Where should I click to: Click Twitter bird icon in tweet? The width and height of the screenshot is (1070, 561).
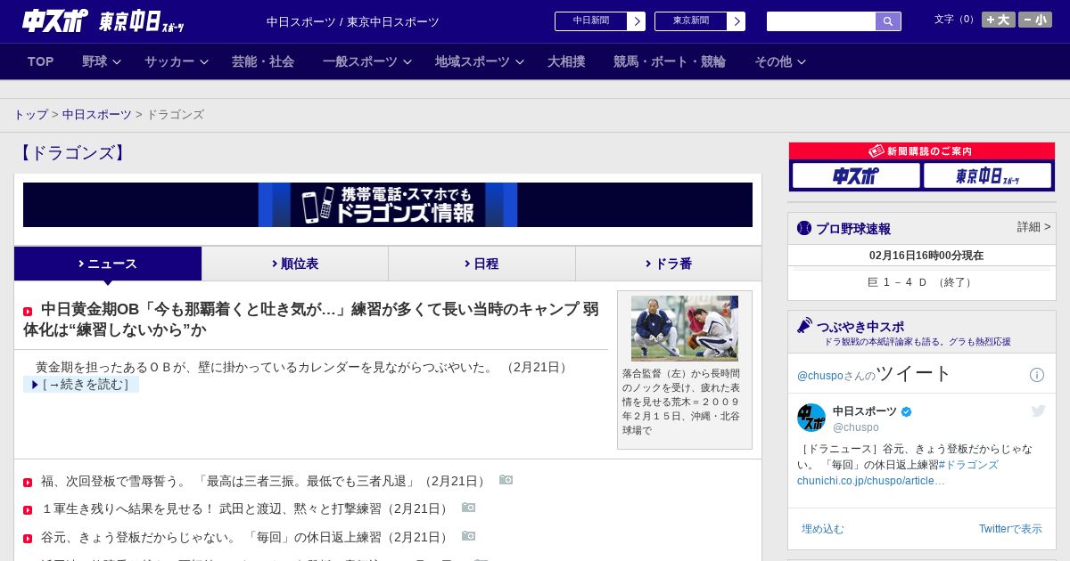click(x=1038, y=411)
